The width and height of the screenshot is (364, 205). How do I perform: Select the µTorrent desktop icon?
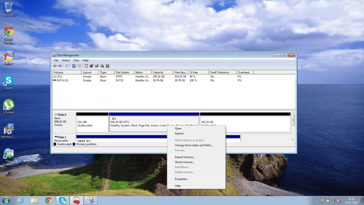[9, 107]
